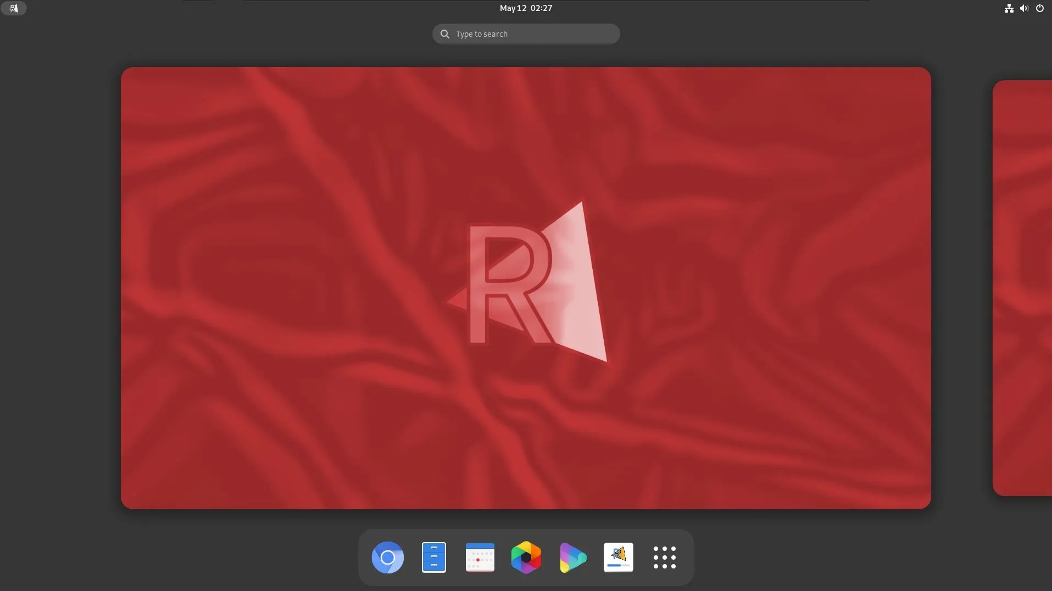Open Chromium browser from the dock
The image size is (1052, 591).
(x=388, y=557)
